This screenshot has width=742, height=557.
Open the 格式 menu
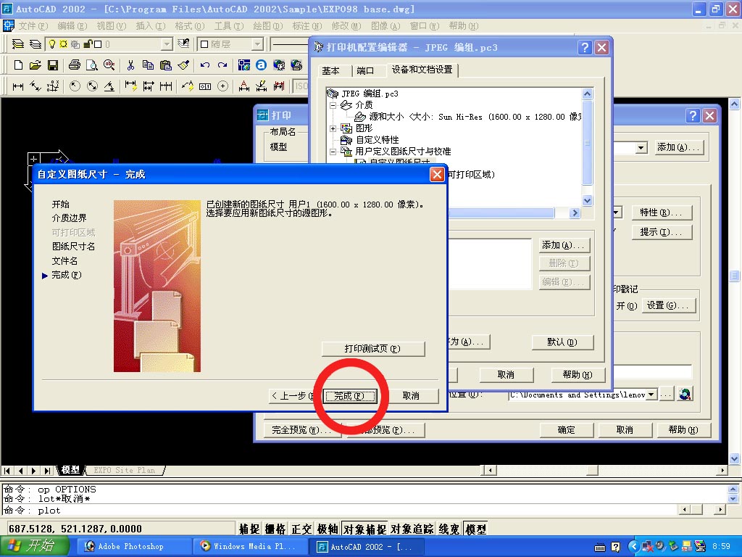click(x=189, y=25)
